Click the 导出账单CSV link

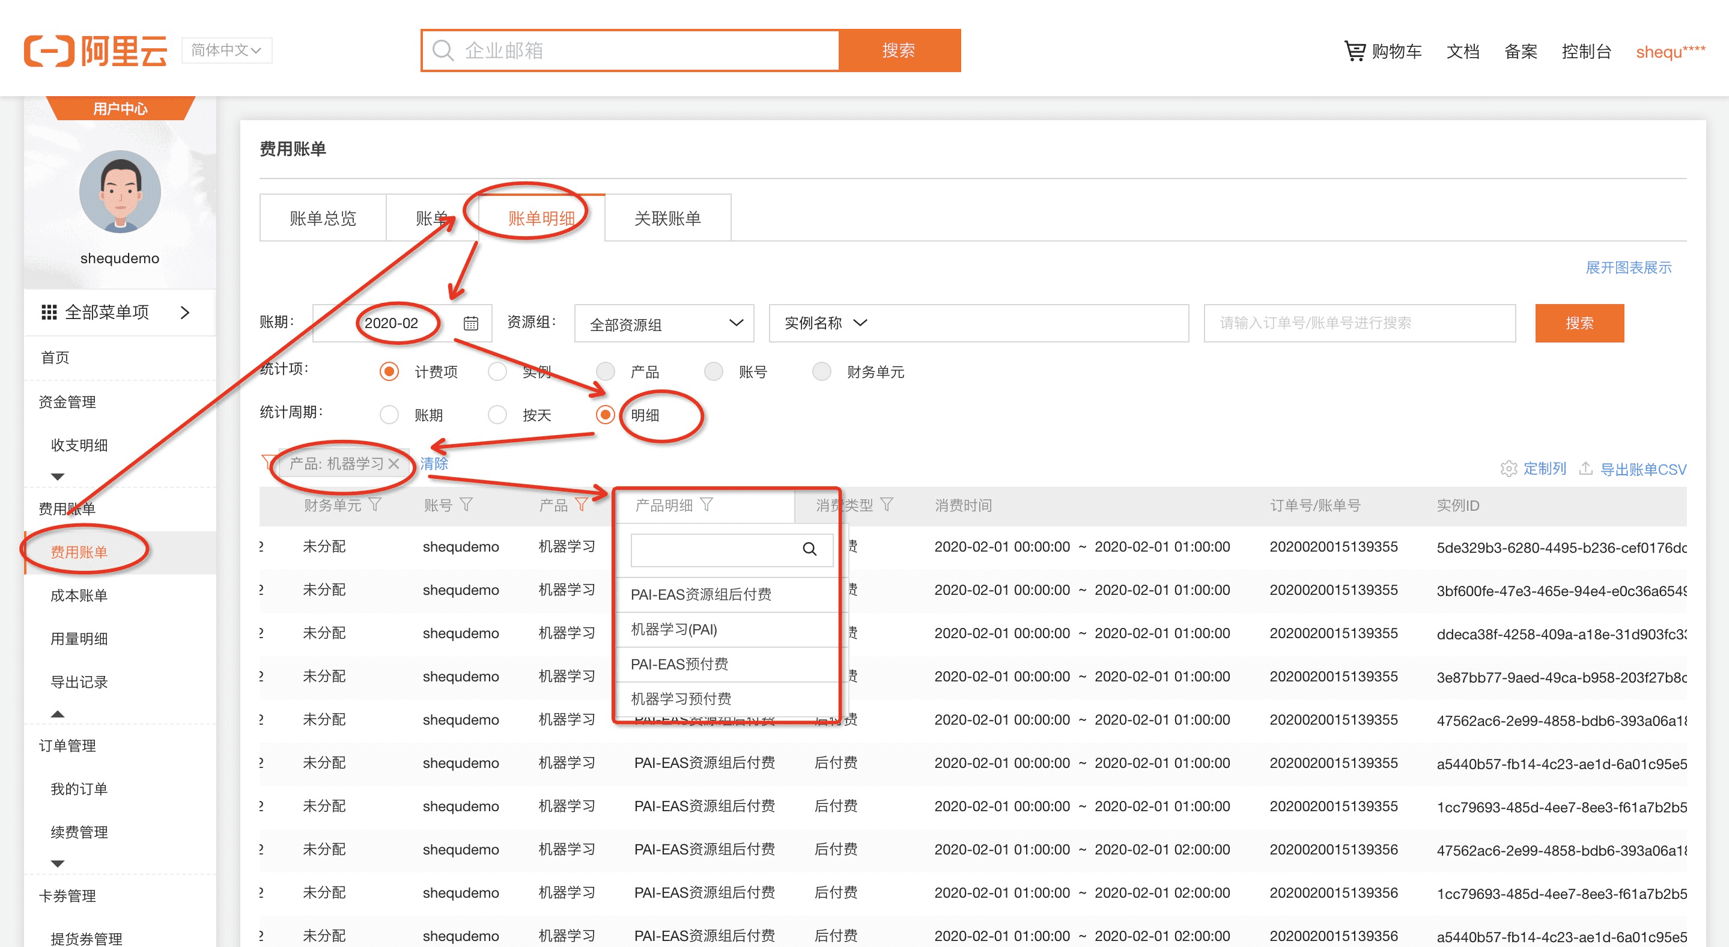(1642, 469)
